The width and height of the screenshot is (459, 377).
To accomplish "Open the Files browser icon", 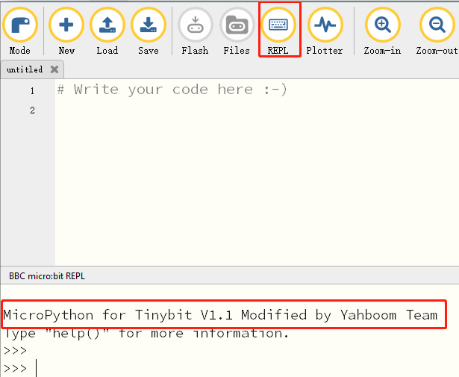I will pos(237,25).
